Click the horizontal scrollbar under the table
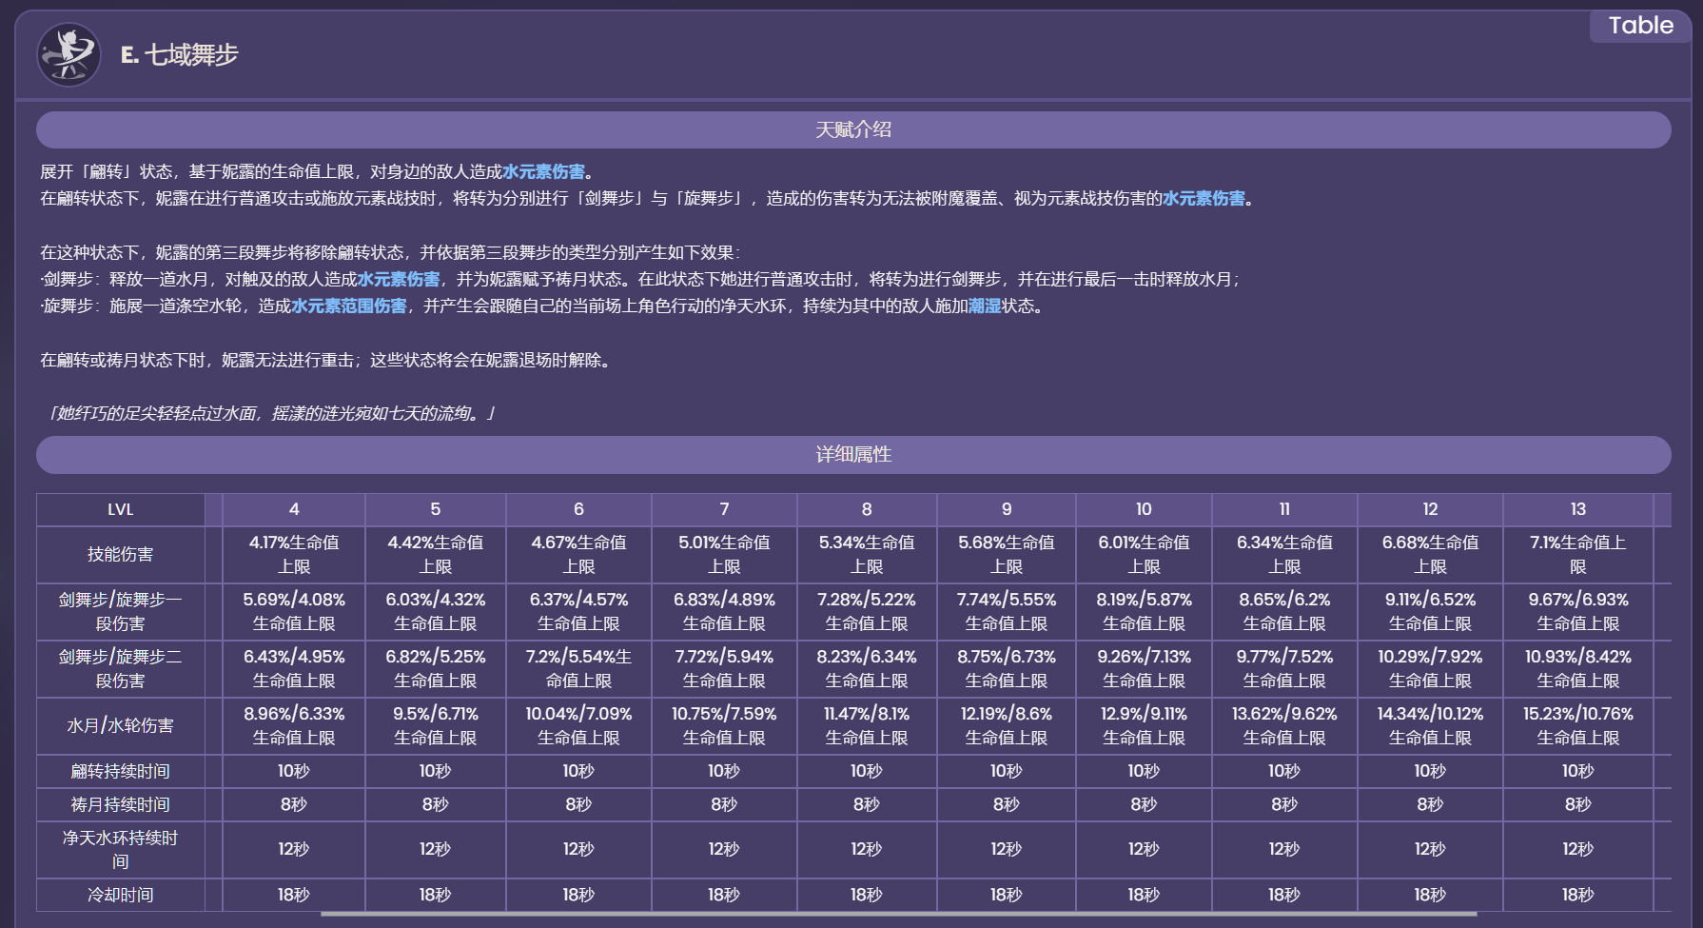This screenshot has height=928, width=1703. (x=899, y=914)
